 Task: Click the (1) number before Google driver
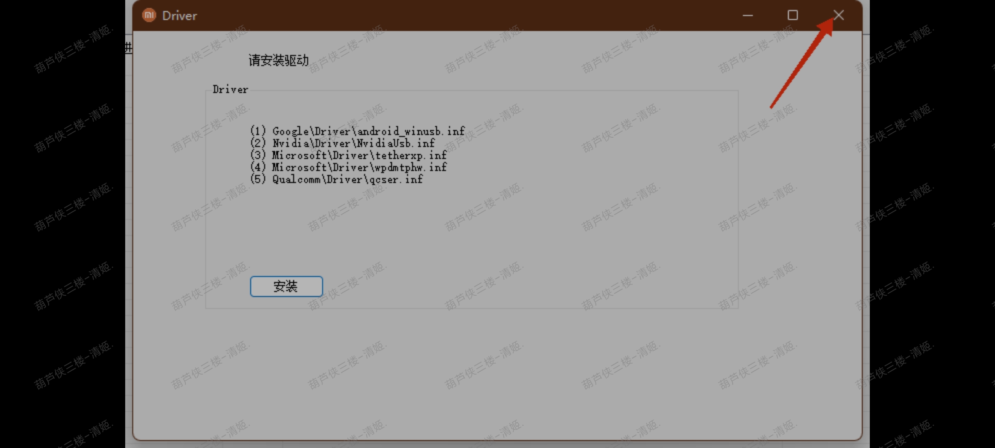coord(258,131)
